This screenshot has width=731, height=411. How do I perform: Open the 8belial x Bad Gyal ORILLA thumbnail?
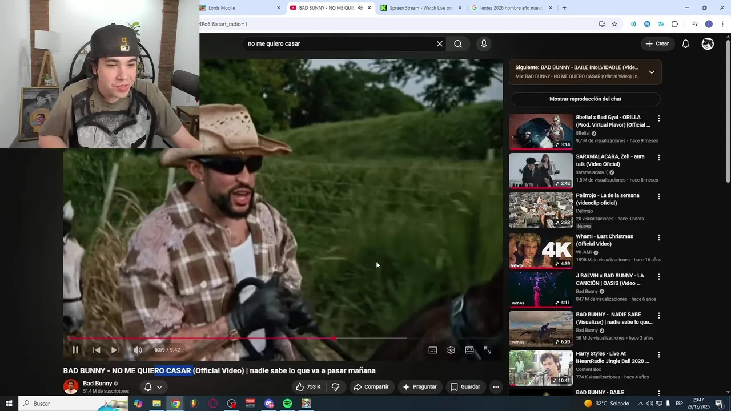pos(541,131)
